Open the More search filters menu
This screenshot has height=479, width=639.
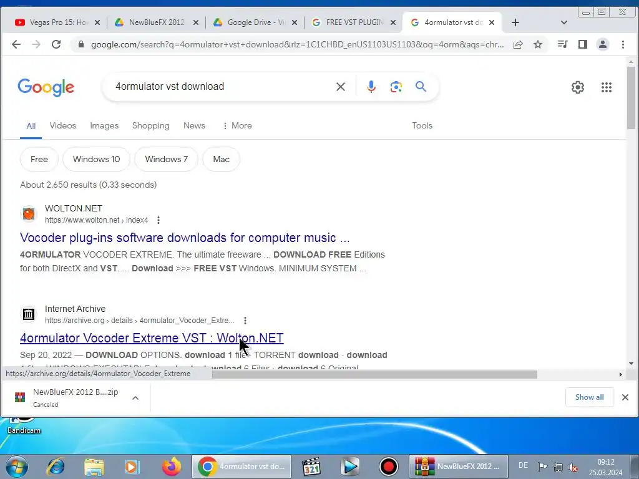tap(237, 125)
